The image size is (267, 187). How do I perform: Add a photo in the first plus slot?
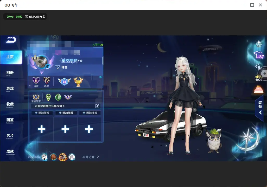click(x=42, y=129)
